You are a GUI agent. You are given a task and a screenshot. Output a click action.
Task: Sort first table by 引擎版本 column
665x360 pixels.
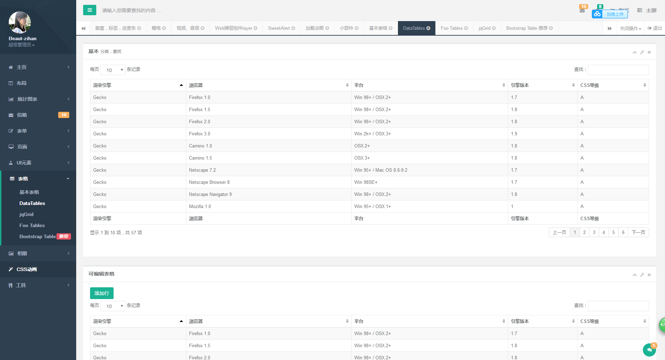[x=543, y=85]
